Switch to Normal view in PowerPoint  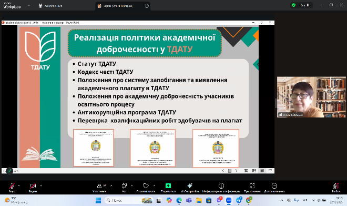[246, 171]
